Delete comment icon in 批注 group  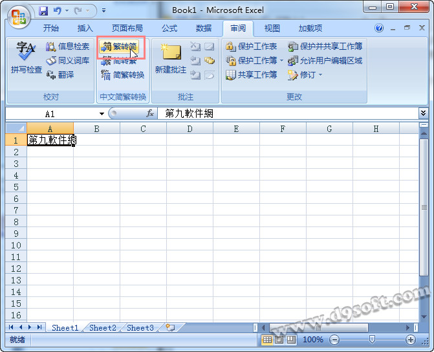click(195, 46)
